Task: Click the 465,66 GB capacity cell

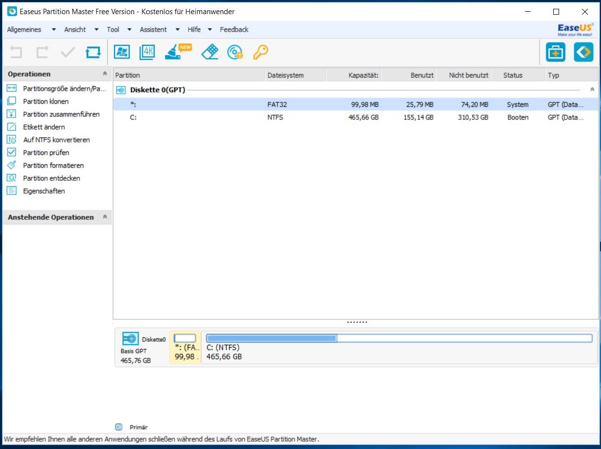Action: click(x=364, y=117)
